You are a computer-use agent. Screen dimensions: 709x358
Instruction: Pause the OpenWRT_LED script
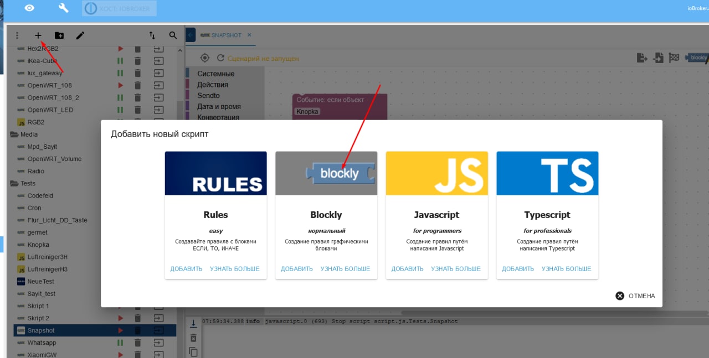[x=120, y=110]
